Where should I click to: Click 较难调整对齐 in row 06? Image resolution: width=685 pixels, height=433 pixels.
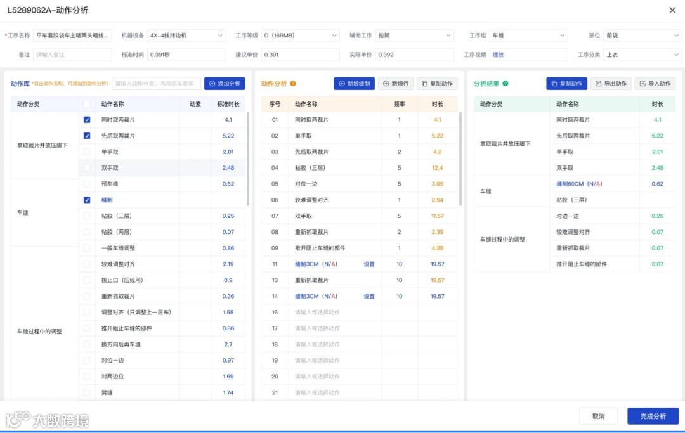click(x=312, y=200)
